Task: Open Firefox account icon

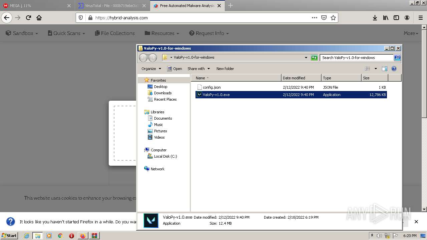Action: (407, 18)
